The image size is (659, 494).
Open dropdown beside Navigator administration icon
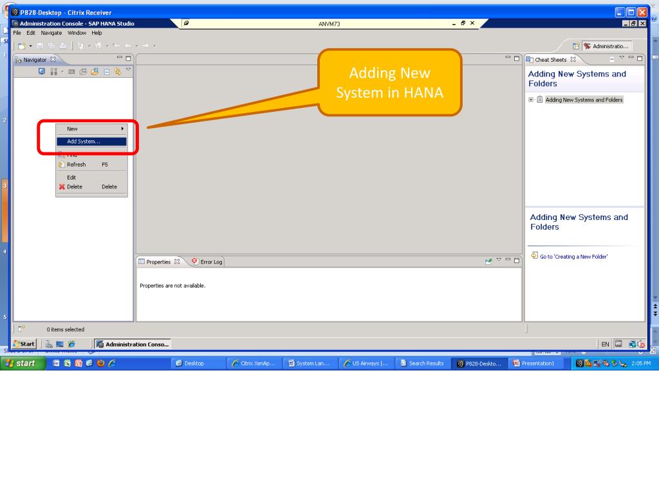coord(62,71)
